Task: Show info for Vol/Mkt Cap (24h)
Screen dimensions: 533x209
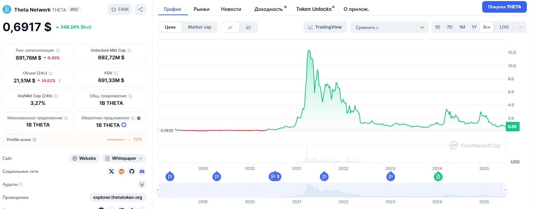Action: tap(56, 96)
